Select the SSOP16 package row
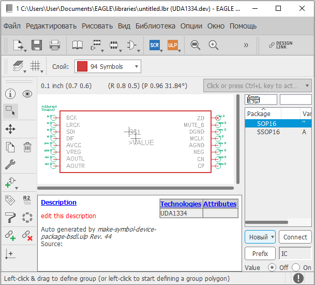Image resolution: width=315 pixels, height=285 pixels. (x=278, y=132)
